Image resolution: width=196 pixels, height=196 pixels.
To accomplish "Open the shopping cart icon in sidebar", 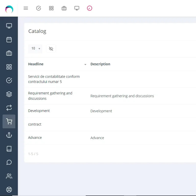I will point(9,121).
